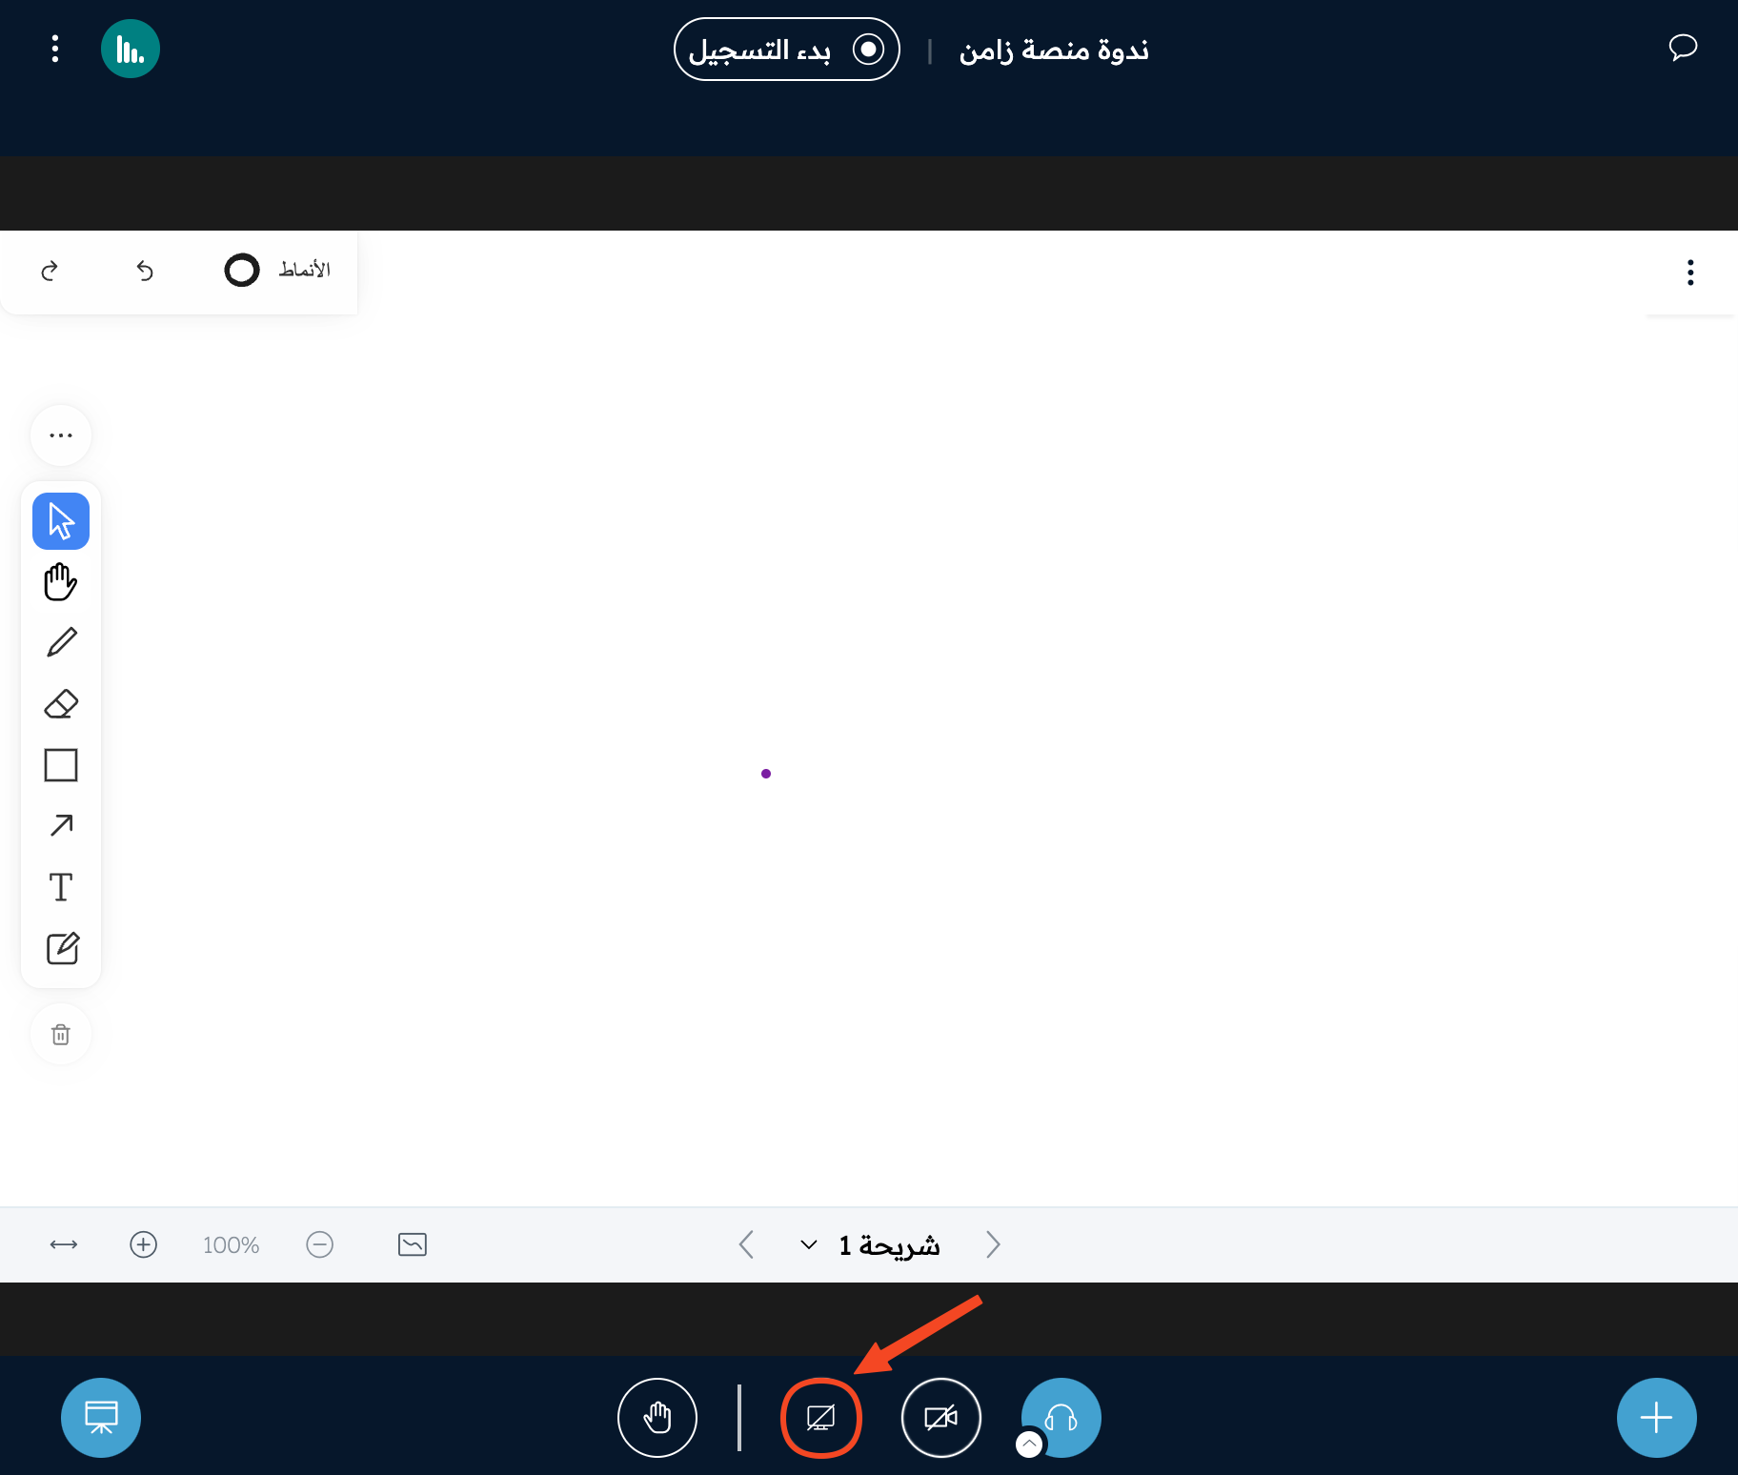The width and height of the screenshot is (1738, 1475).
Task: Click meeting title ندوة منصة زامن
Action: point(1054,50)
